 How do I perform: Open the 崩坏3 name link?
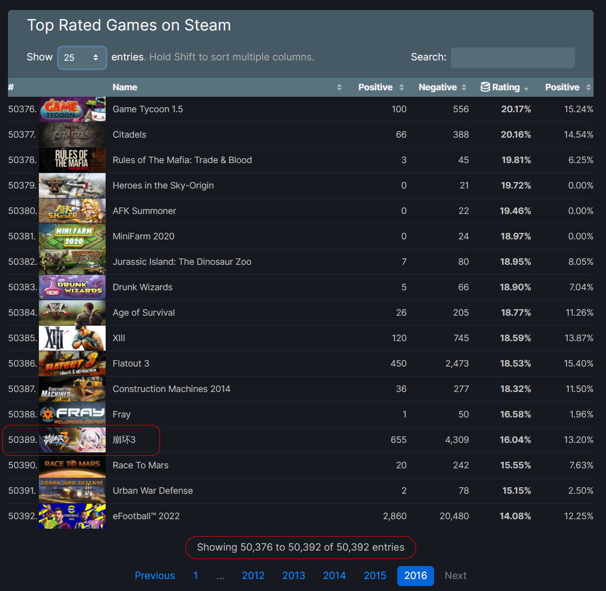(124, 440)
